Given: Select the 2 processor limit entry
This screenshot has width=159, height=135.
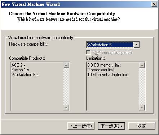Looking at the screenshot, I should (101, 70).
